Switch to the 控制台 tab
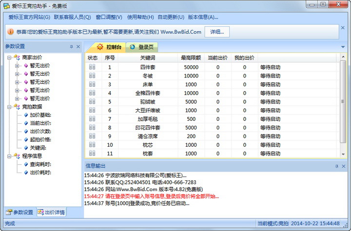 point(108,47)
